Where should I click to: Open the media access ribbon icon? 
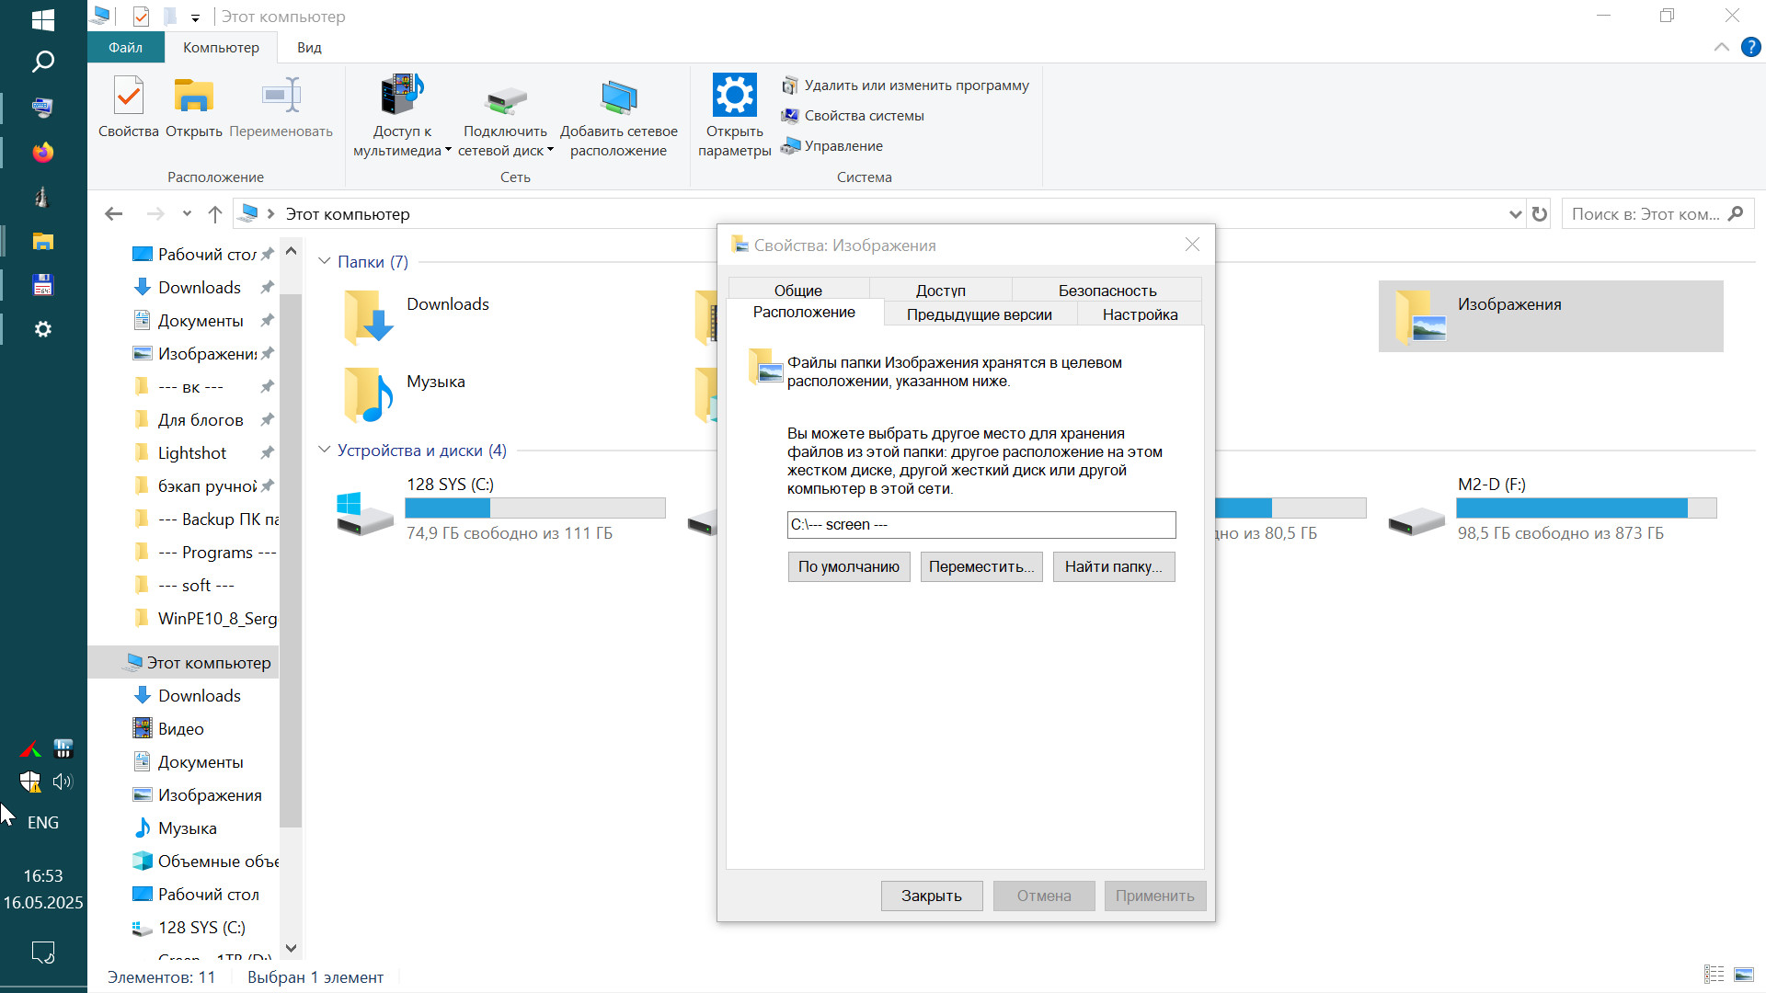click(401, 96)
